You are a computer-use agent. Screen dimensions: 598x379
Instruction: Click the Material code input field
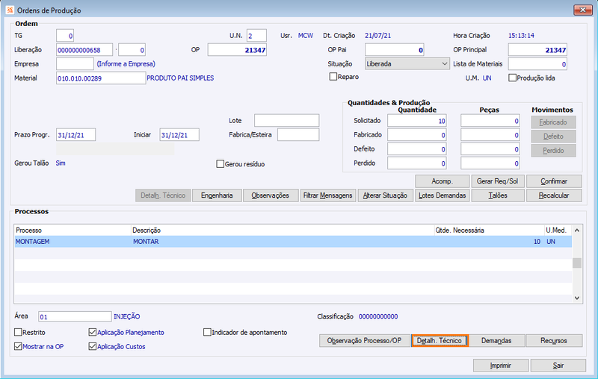(101, 78)
